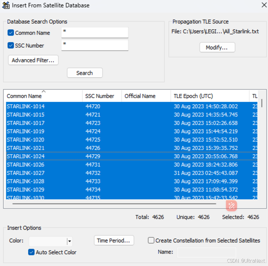Click the All_Starlink.txt file path text
The height and width of the screenshot is (266, 268).
pos(215,31)
